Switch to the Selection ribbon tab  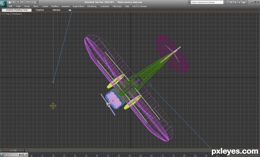56,10
